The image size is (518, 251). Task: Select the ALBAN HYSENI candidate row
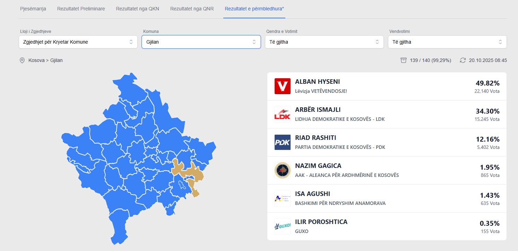(x=387, y=87)
